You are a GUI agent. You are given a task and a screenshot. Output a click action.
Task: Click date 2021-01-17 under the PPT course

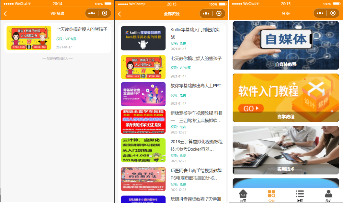[178, 103]
